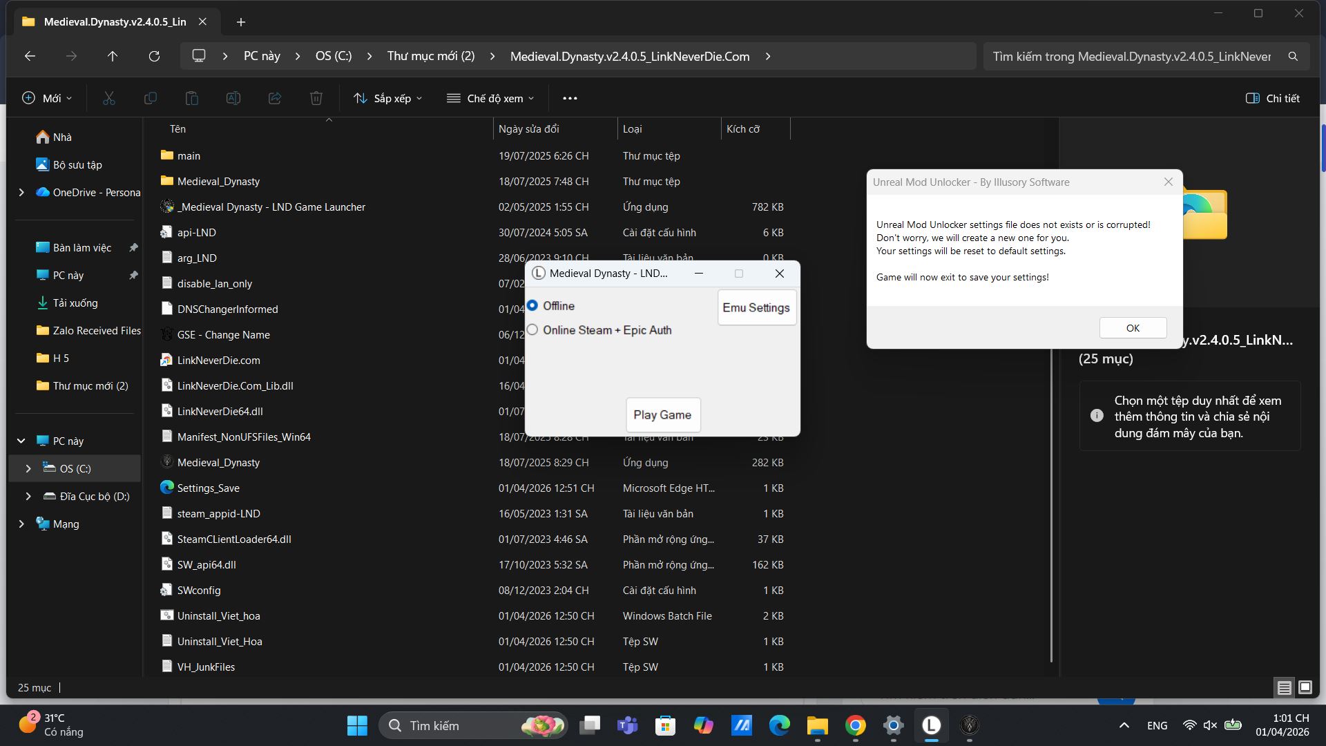Open the Chế độ xem view dropdown
This screenshot has height=746, width=1326.
click(x=490, y=98)
